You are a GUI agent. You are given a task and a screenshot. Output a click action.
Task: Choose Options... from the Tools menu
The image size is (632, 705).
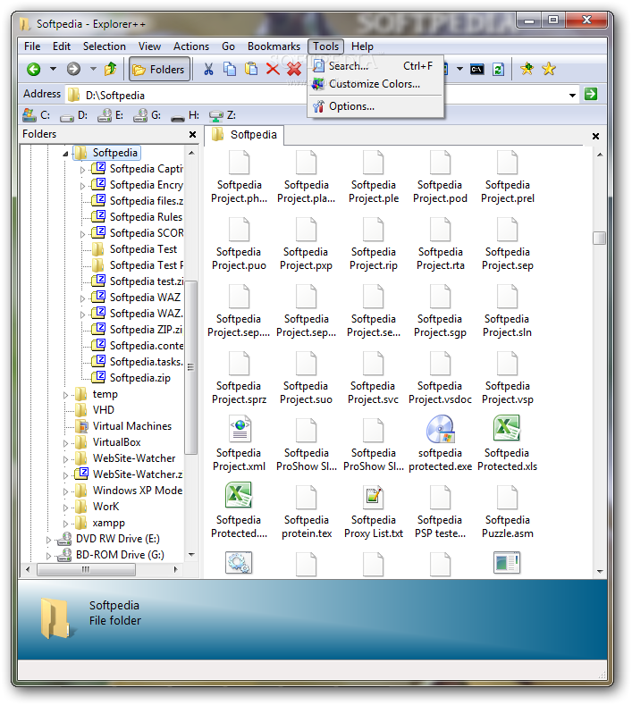point(375,106)
